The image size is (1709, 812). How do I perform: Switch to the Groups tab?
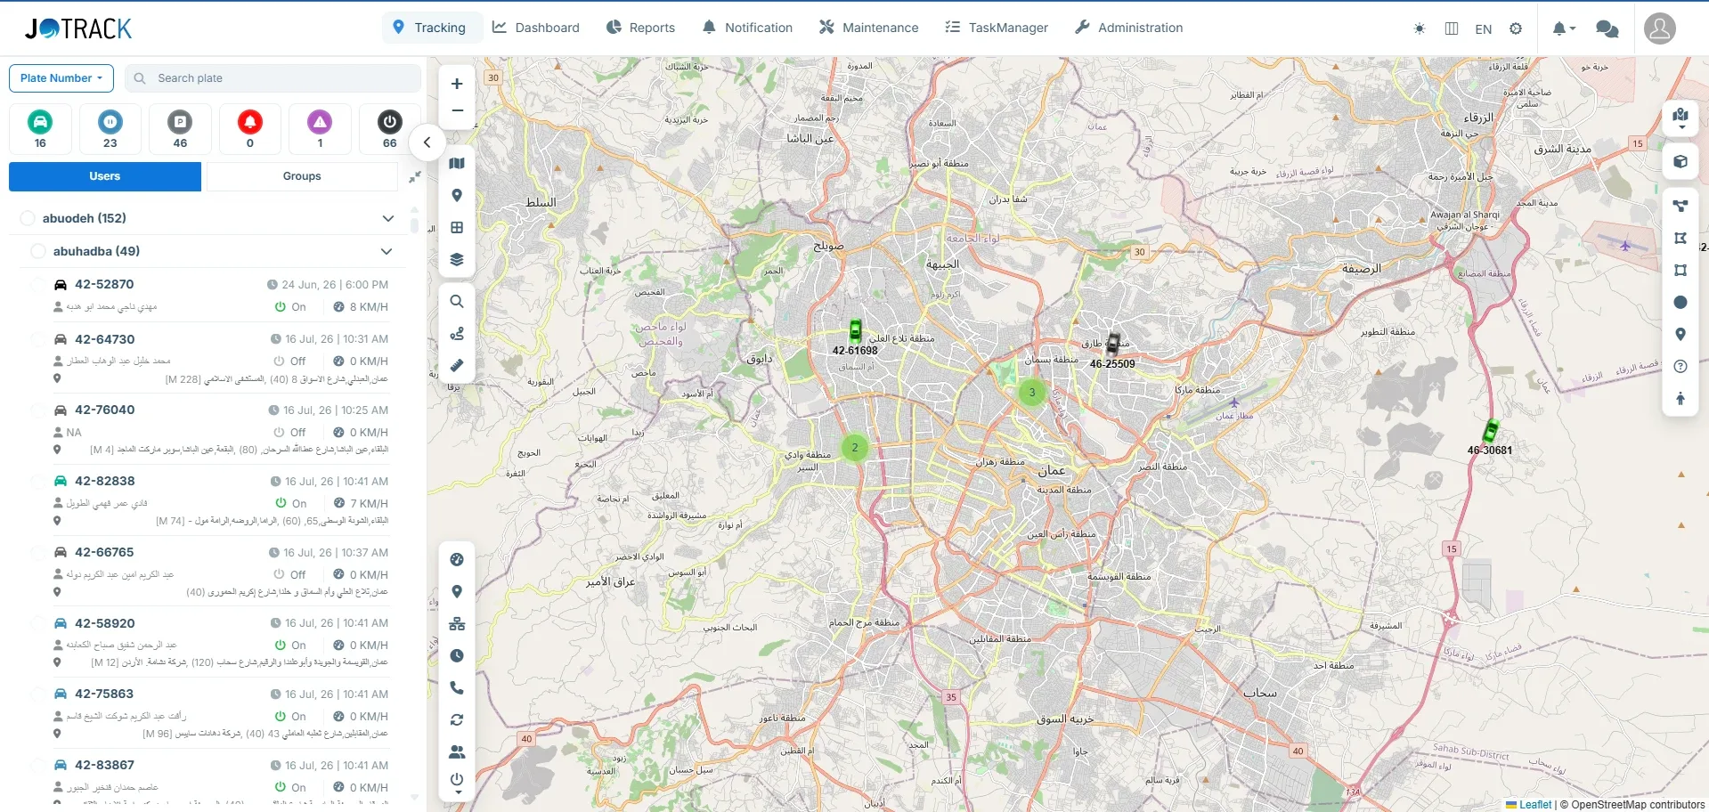click(x=302, y=176)
